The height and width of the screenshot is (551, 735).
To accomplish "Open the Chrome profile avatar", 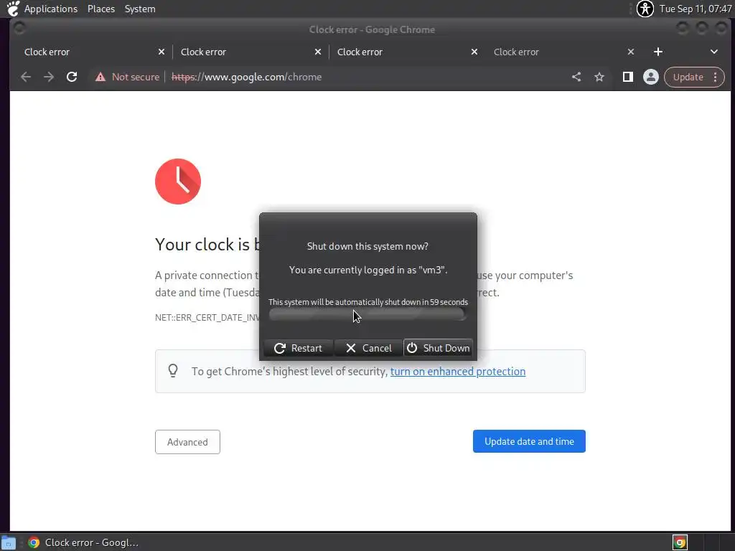I will pos(650,77).
